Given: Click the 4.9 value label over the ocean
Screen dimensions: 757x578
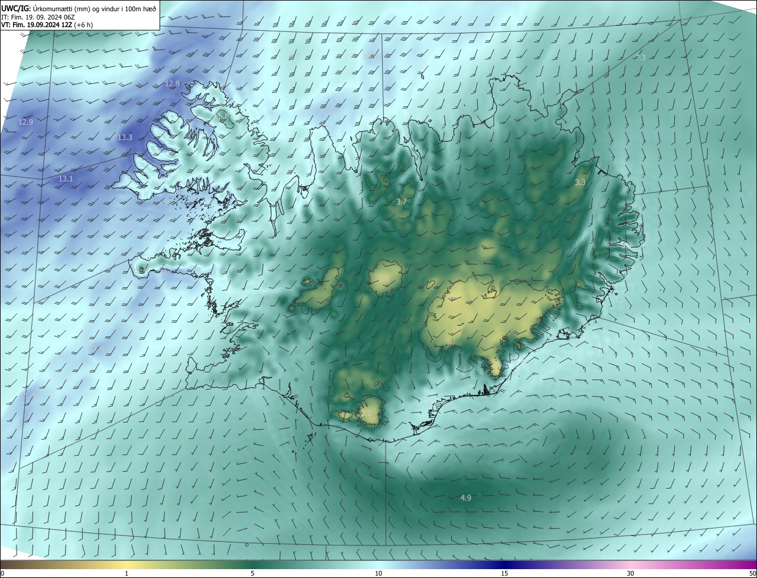Looking at the screenshot, I should 466,498.
